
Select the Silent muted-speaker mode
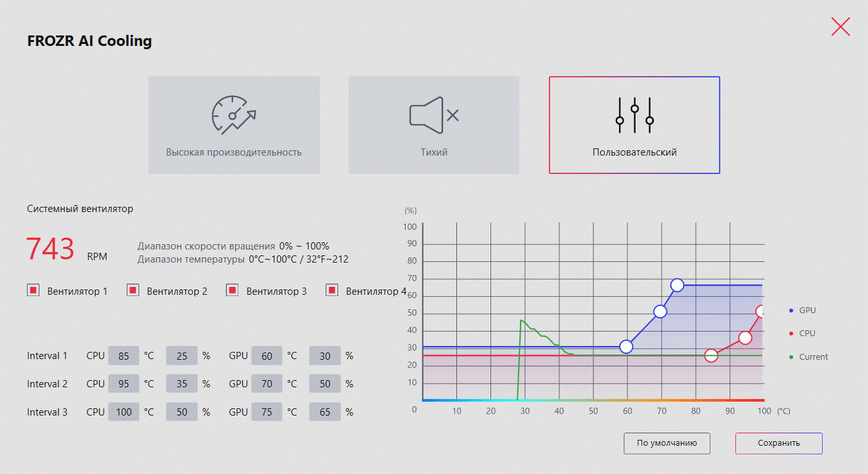pos(434,125)
